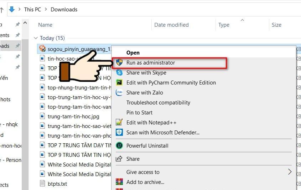Click This PC in the address bar
Screen dimensions: 301x190
pyautogui.click(x=32, y=9)
